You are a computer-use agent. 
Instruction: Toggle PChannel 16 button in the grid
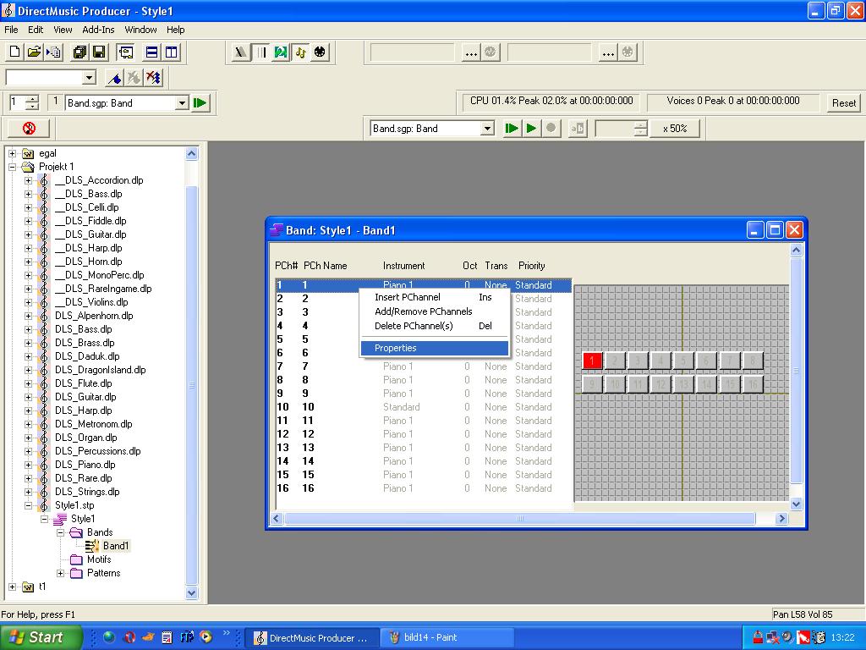pyautogui.click(x=752, y=384)
